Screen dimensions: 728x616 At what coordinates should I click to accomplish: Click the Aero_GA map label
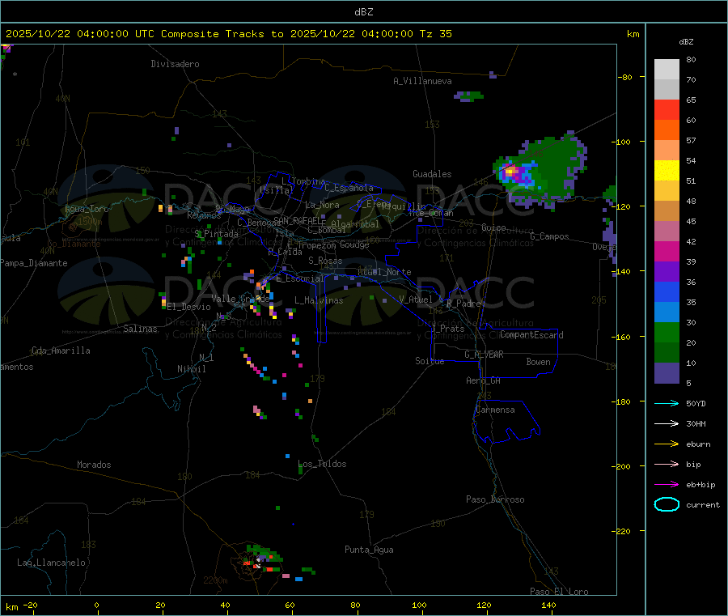pos(484,380)
